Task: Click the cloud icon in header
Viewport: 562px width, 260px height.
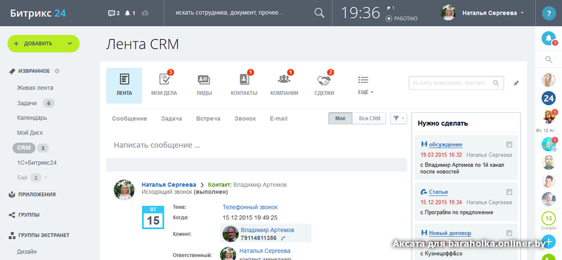Action: point(145,13)
